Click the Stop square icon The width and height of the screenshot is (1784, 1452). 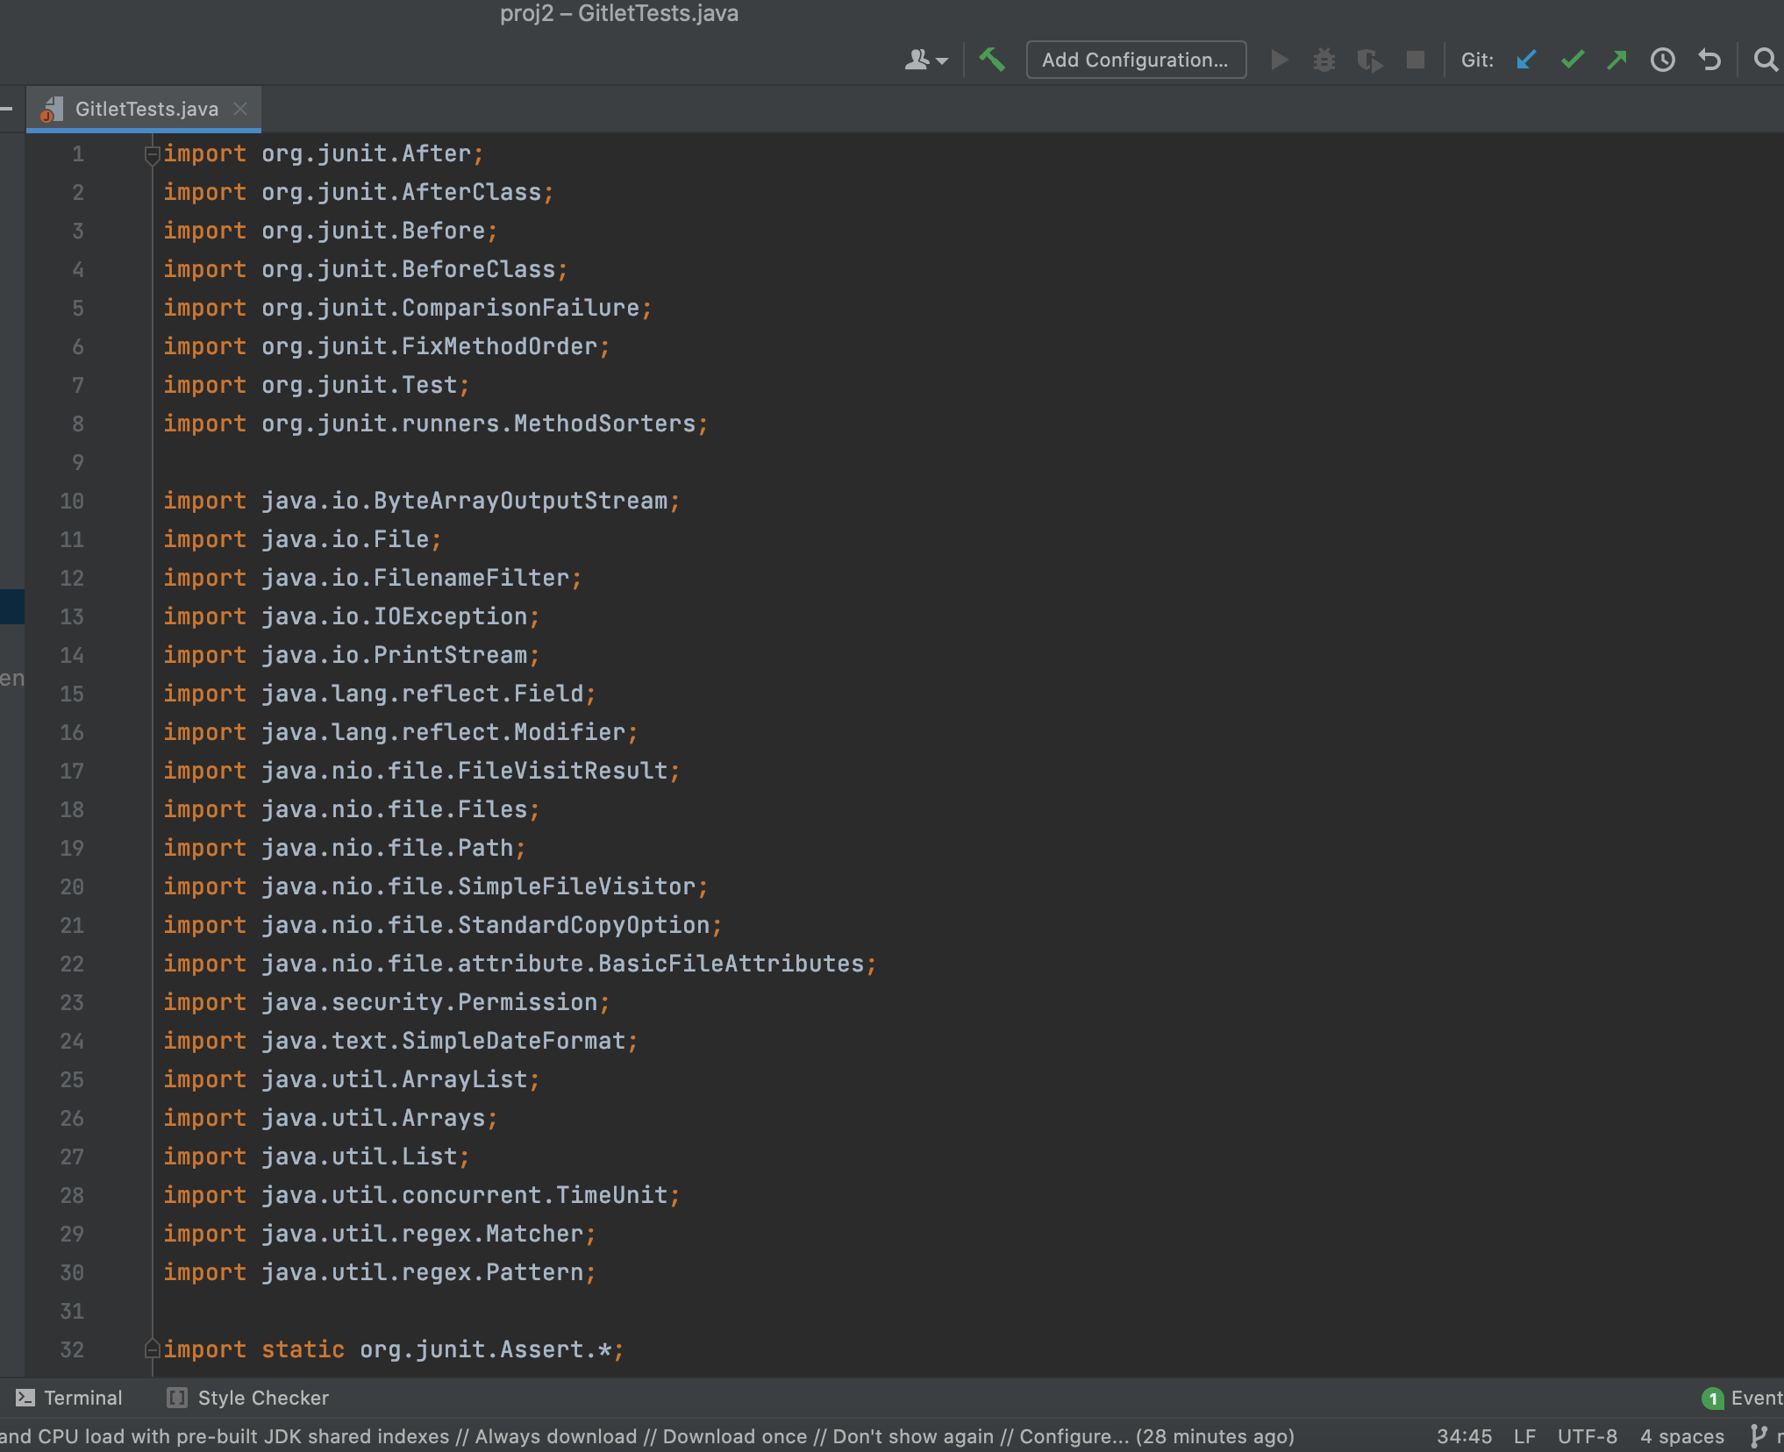[x=1415, y=60]
